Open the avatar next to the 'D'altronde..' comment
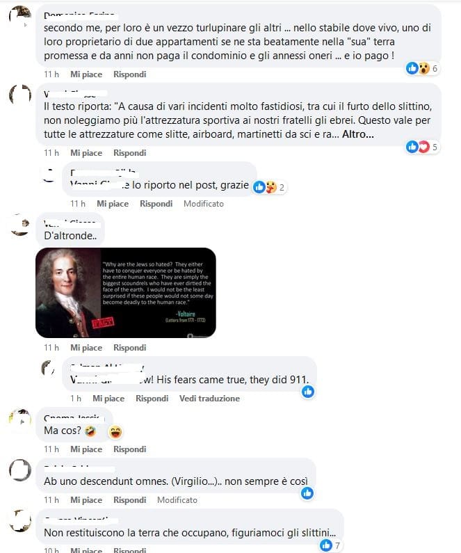461x553 pixels. (x=20, y=225)
